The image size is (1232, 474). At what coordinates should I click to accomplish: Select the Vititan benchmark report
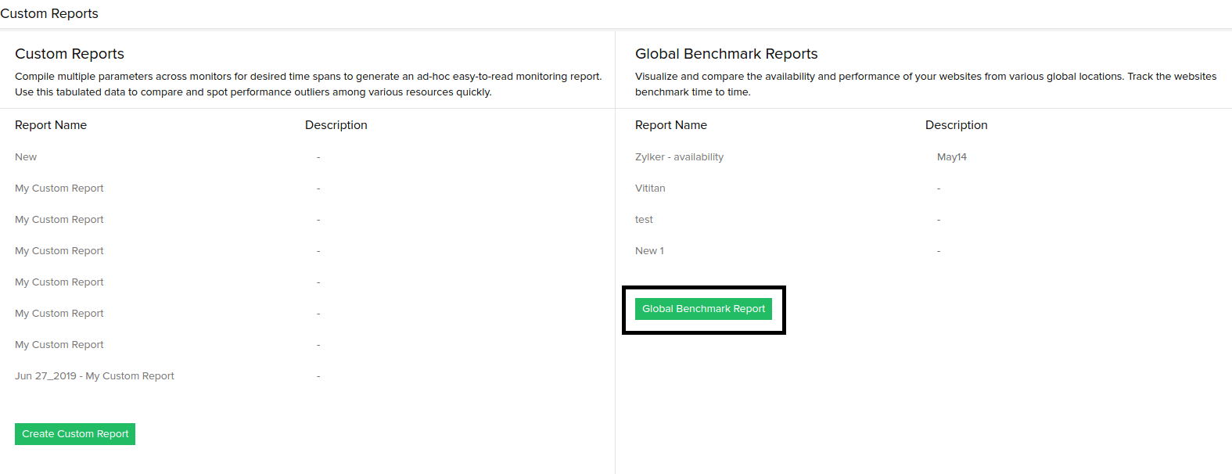(650, 189)
